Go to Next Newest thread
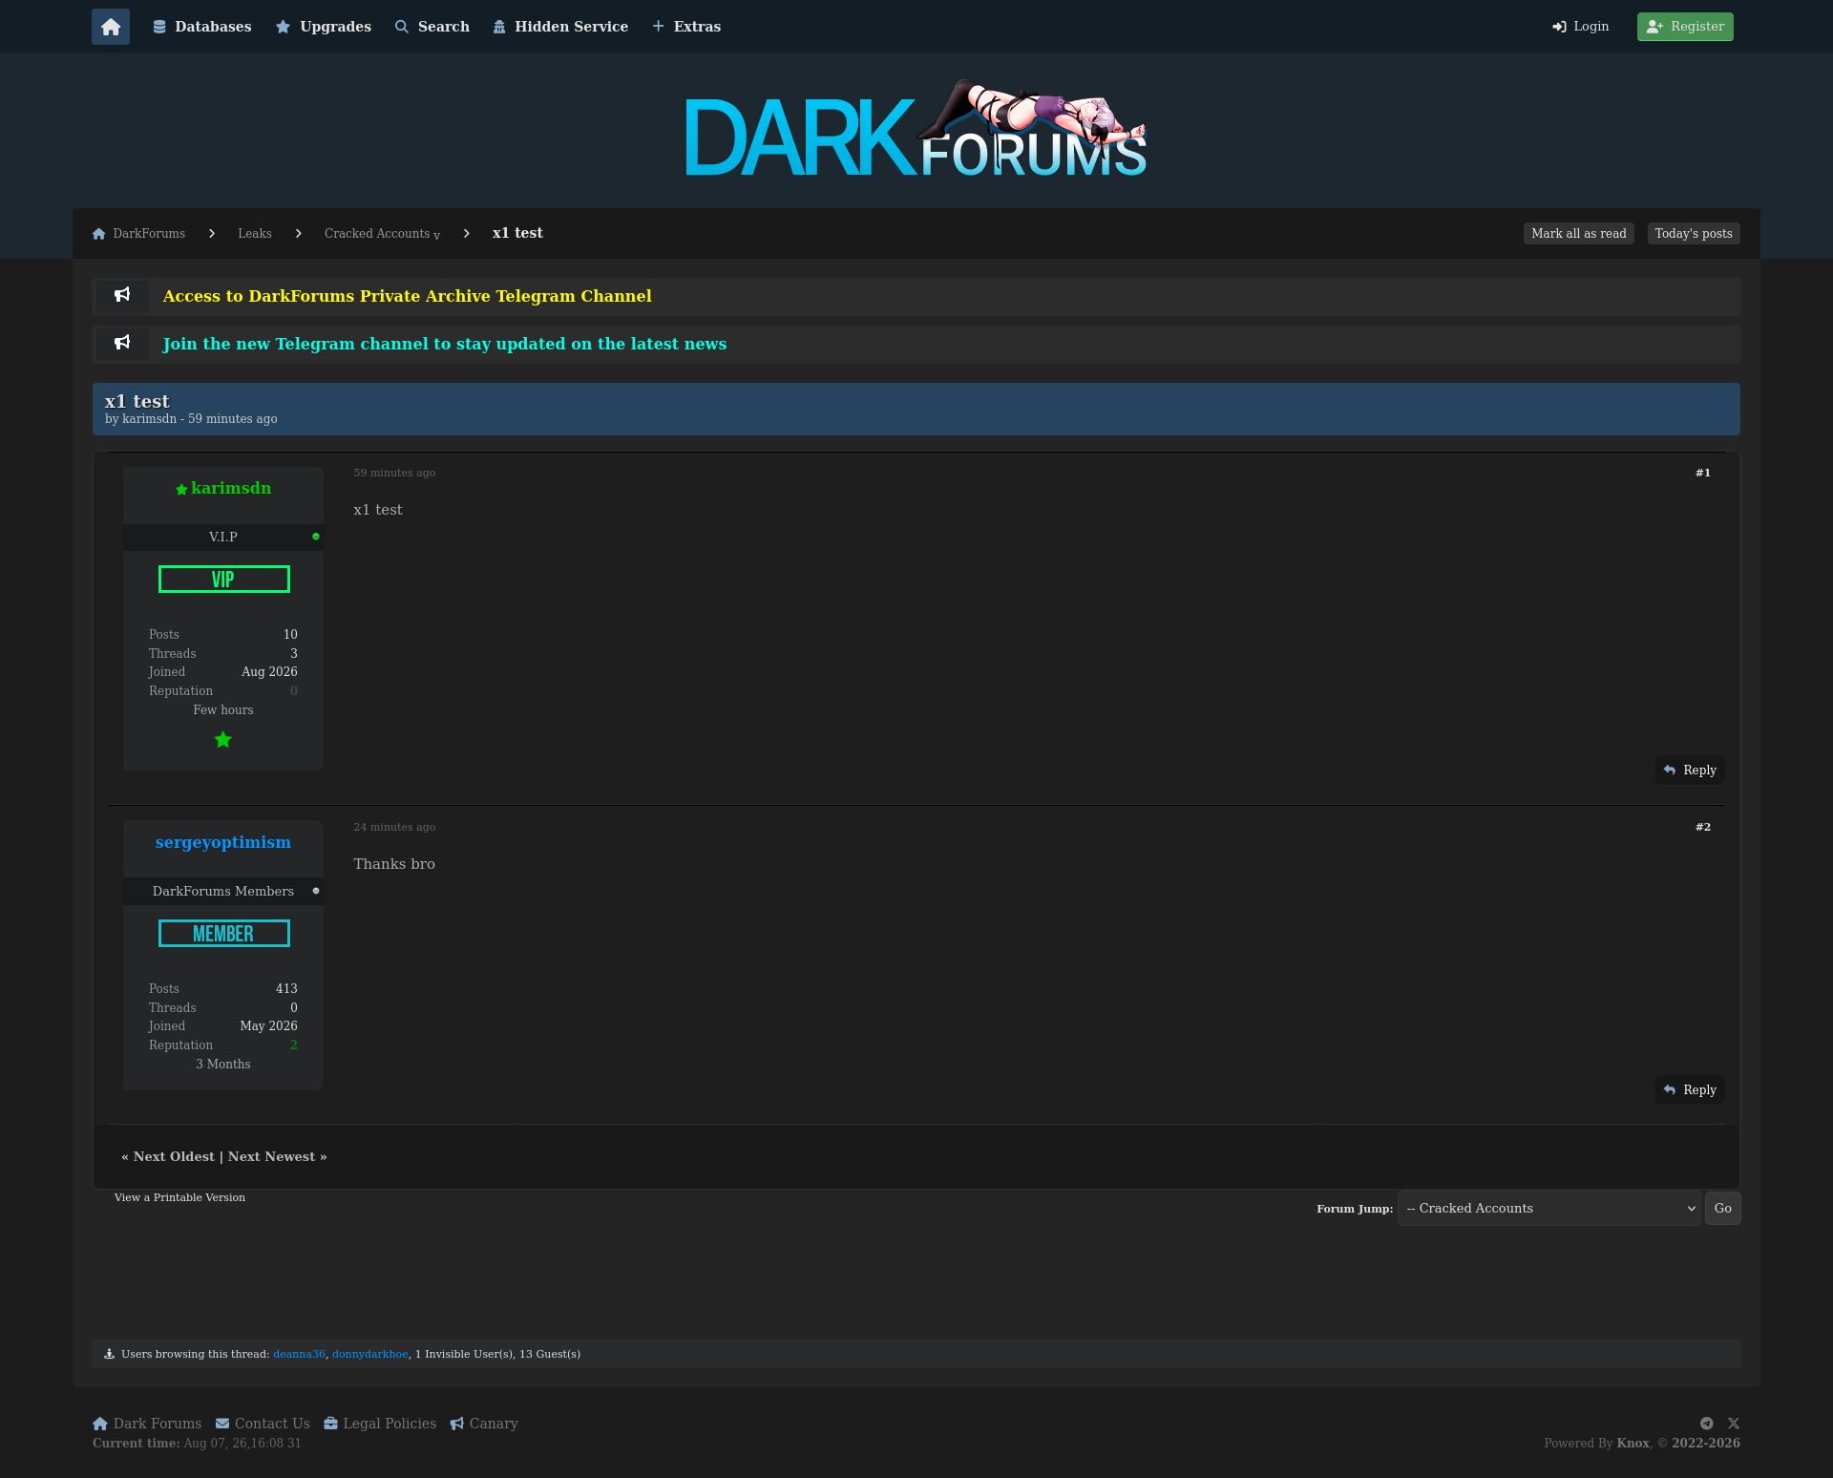The height and width of the screenshot is (1478, 1833). (271, 1156)
